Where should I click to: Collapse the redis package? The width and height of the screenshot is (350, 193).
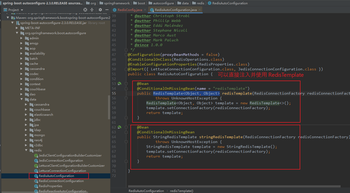point(26,150)
